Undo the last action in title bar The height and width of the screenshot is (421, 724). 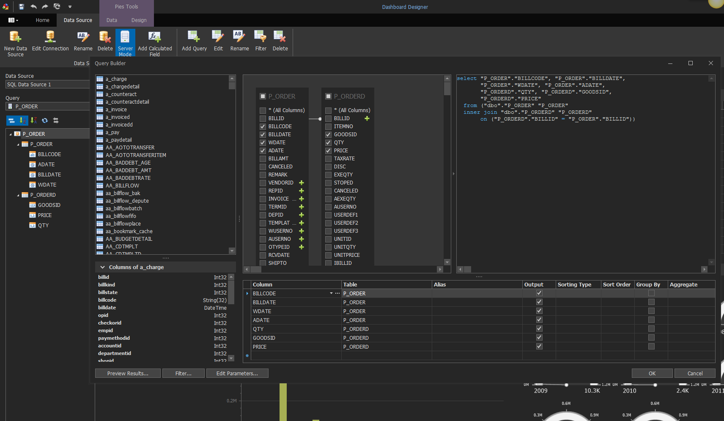coord(33,7)
